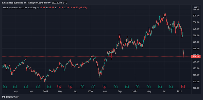Select the green earnings marker above the 2020 label
Image resolution: width=203 pixels, height=100 pixels.
click(x=93, y=87)
